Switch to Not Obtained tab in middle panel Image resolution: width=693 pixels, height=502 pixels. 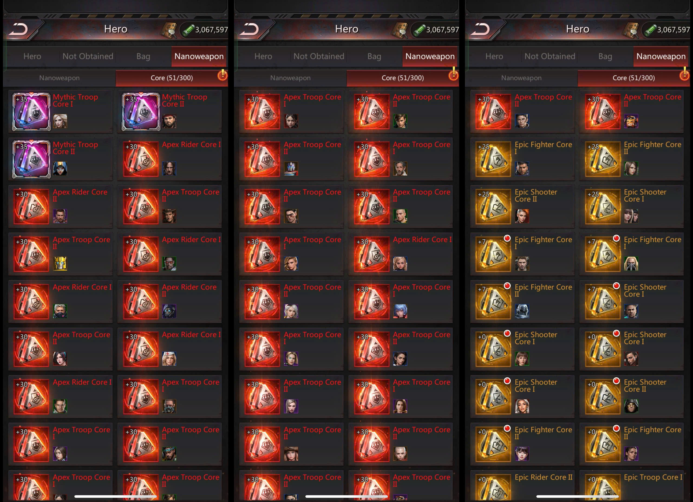(x=319, y=56)
